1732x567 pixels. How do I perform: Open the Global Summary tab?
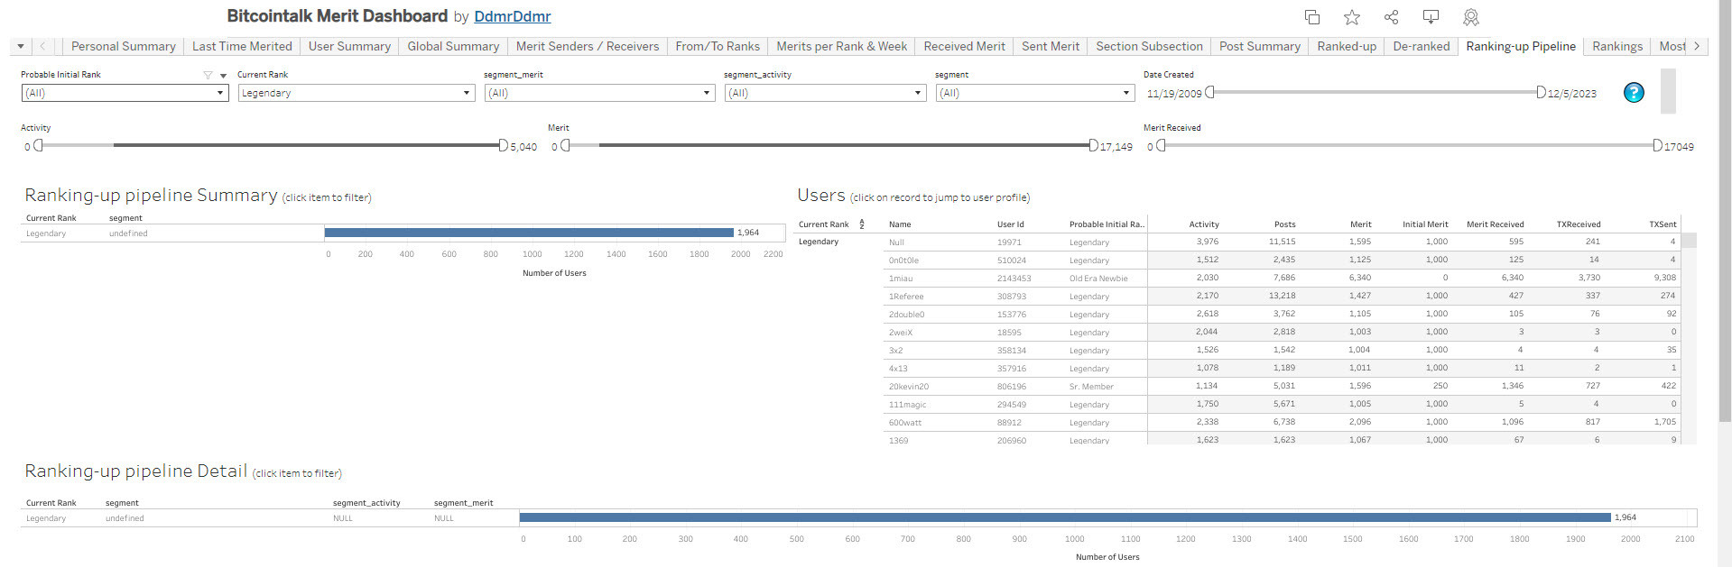(x=453, y=46)
